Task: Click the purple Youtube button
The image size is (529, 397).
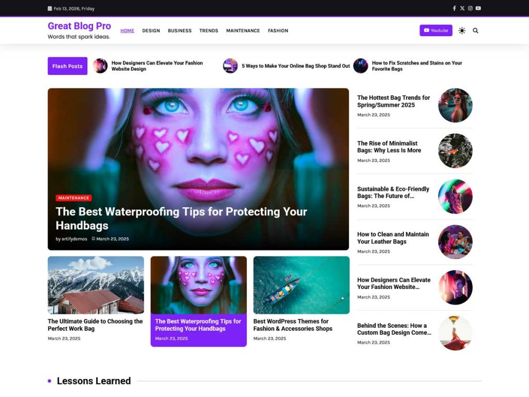Action: point(436,30)
